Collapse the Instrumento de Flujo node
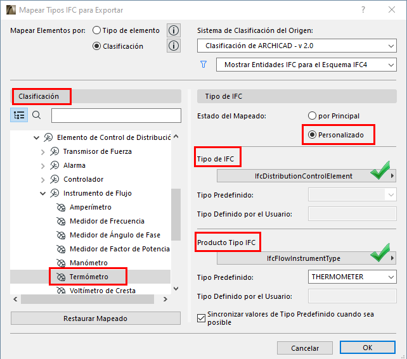The width and height of the screenshot is (407, 359). (43, 194)
